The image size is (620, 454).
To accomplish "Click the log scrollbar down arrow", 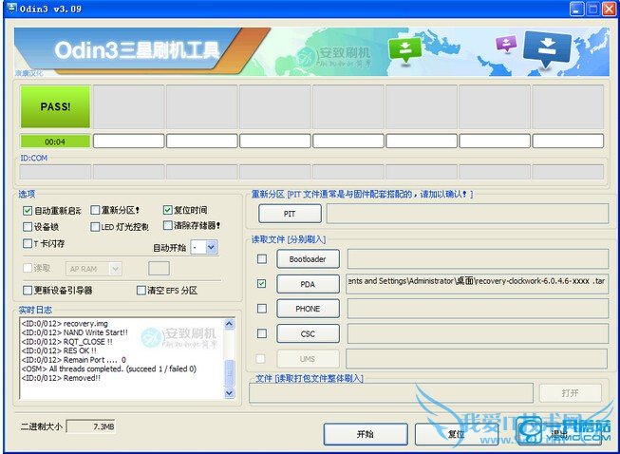I will [x=230, y=392].
